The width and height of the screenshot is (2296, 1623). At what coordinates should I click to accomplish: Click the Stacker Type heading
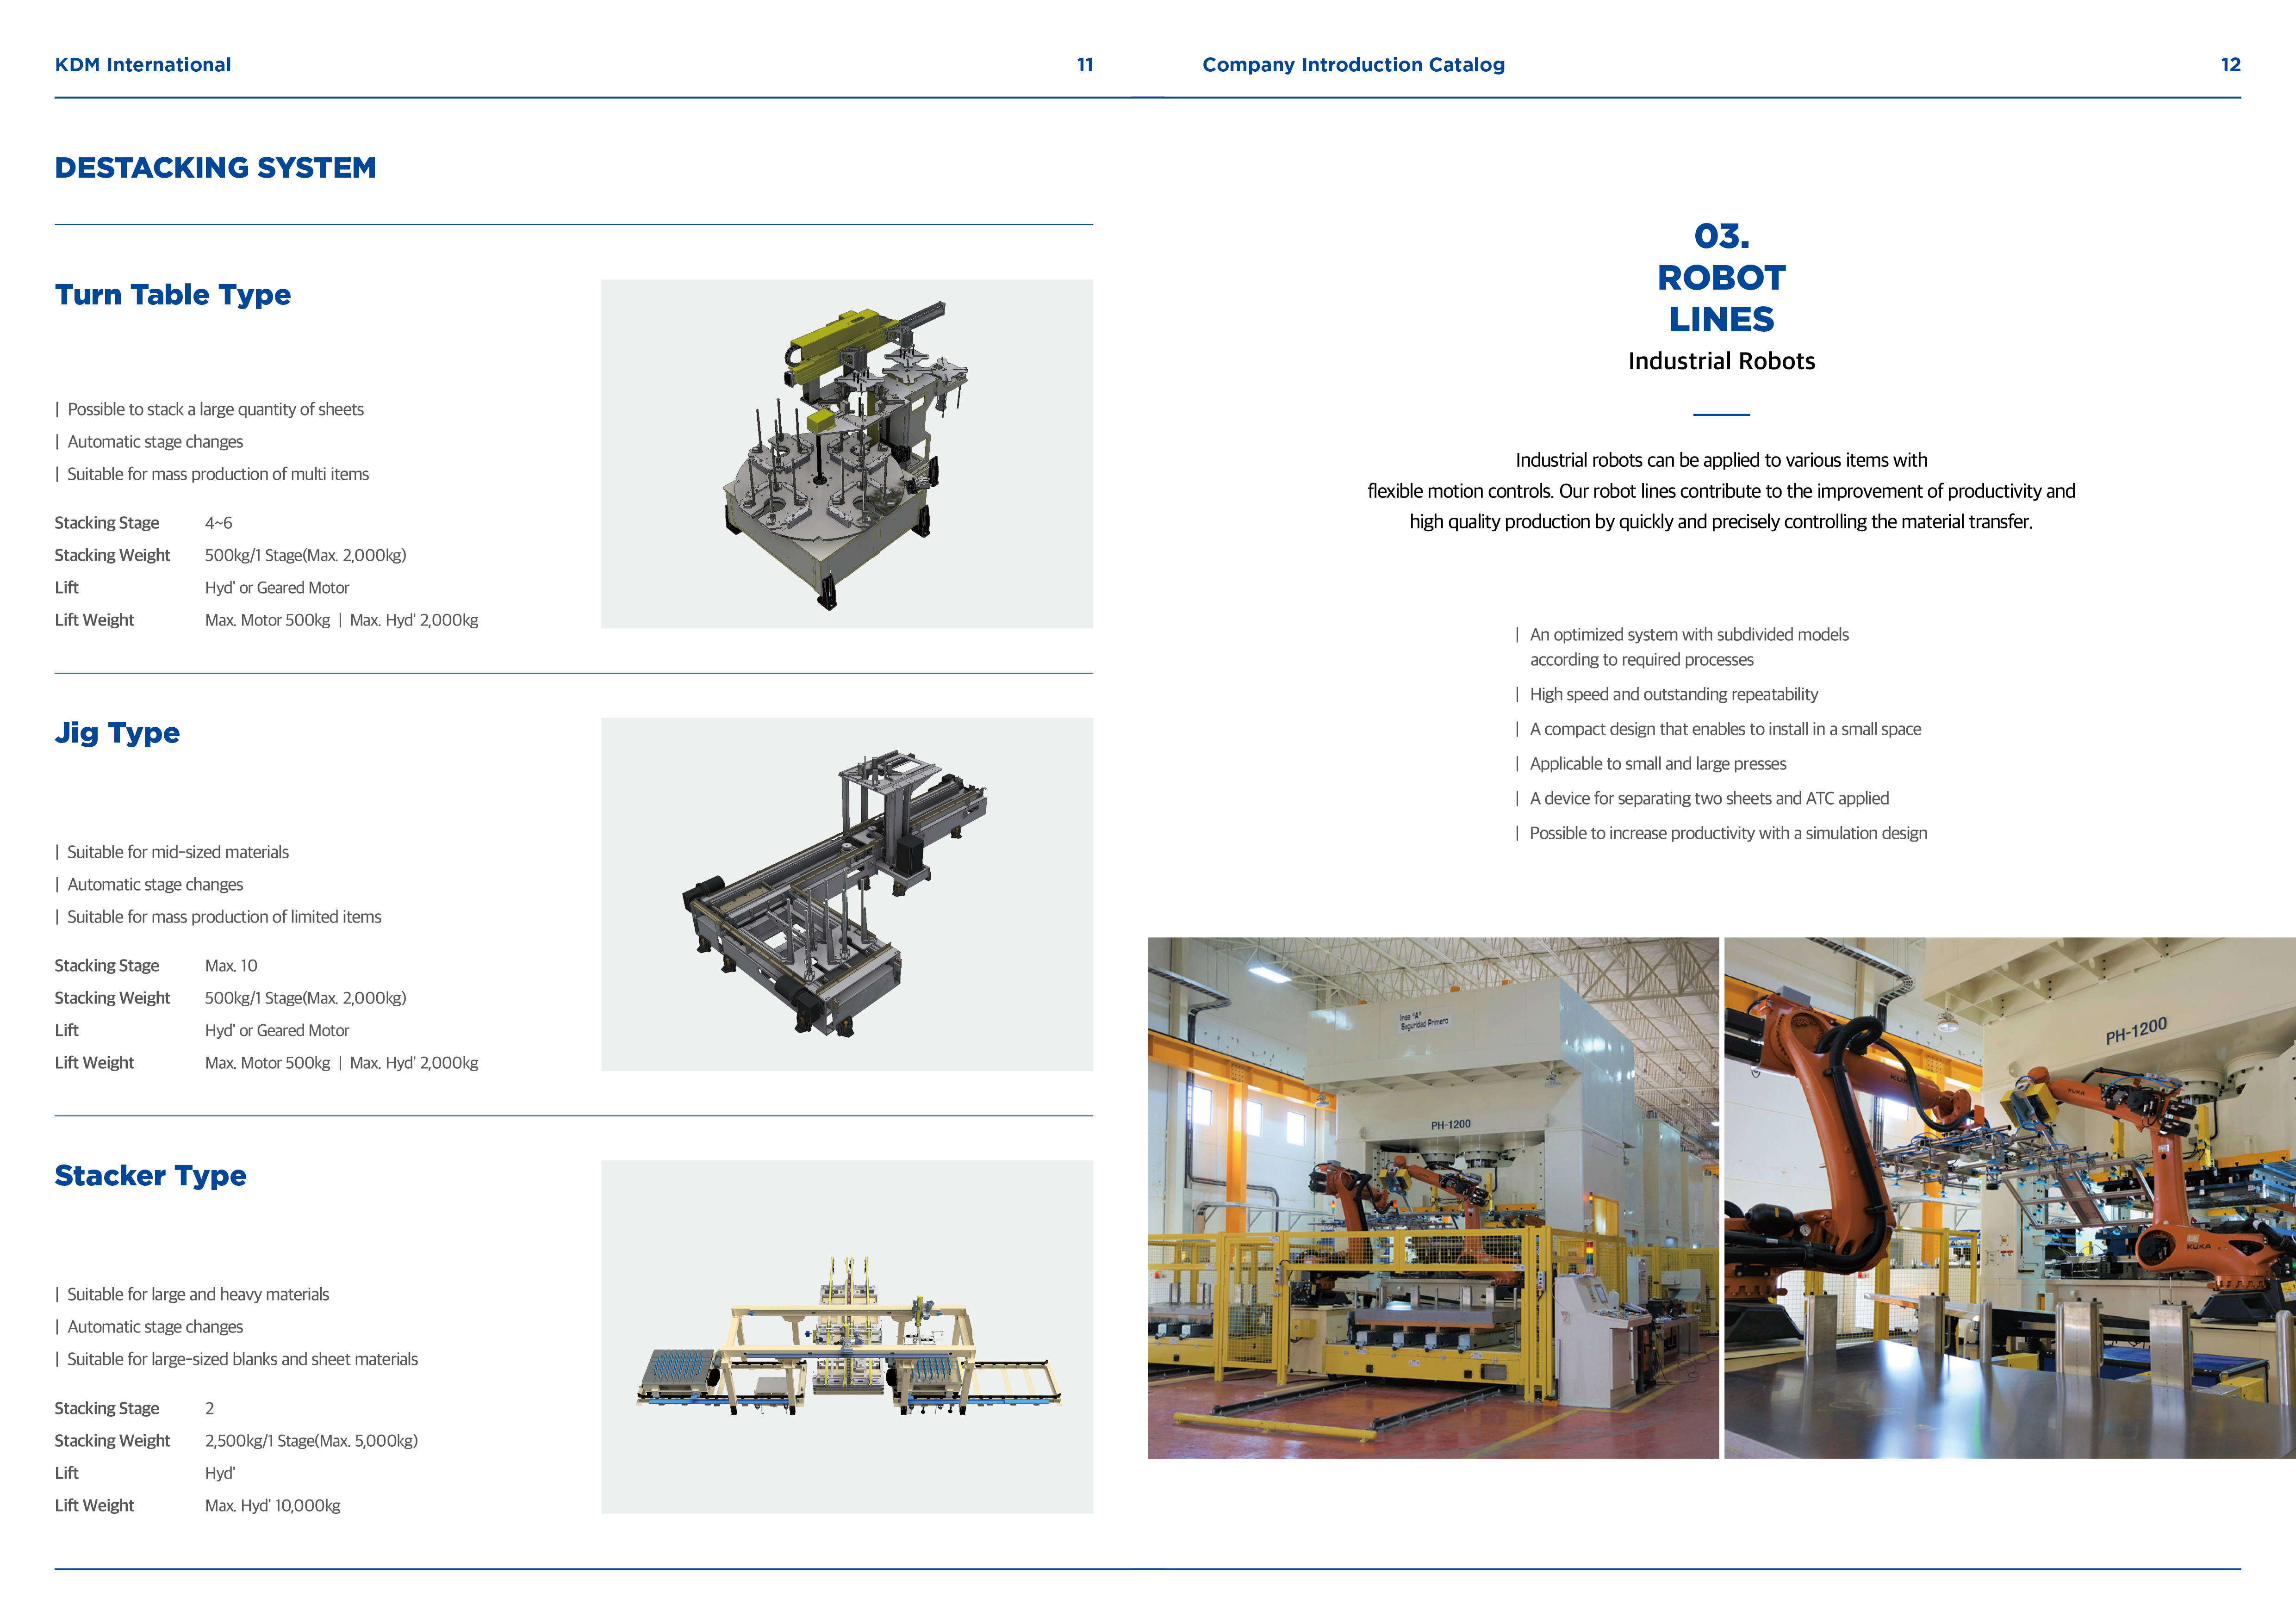click(150, 1176)
